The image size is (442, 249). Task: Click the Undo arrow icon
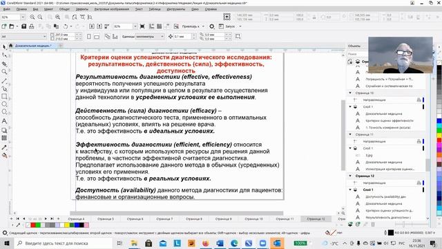[66, 26]
